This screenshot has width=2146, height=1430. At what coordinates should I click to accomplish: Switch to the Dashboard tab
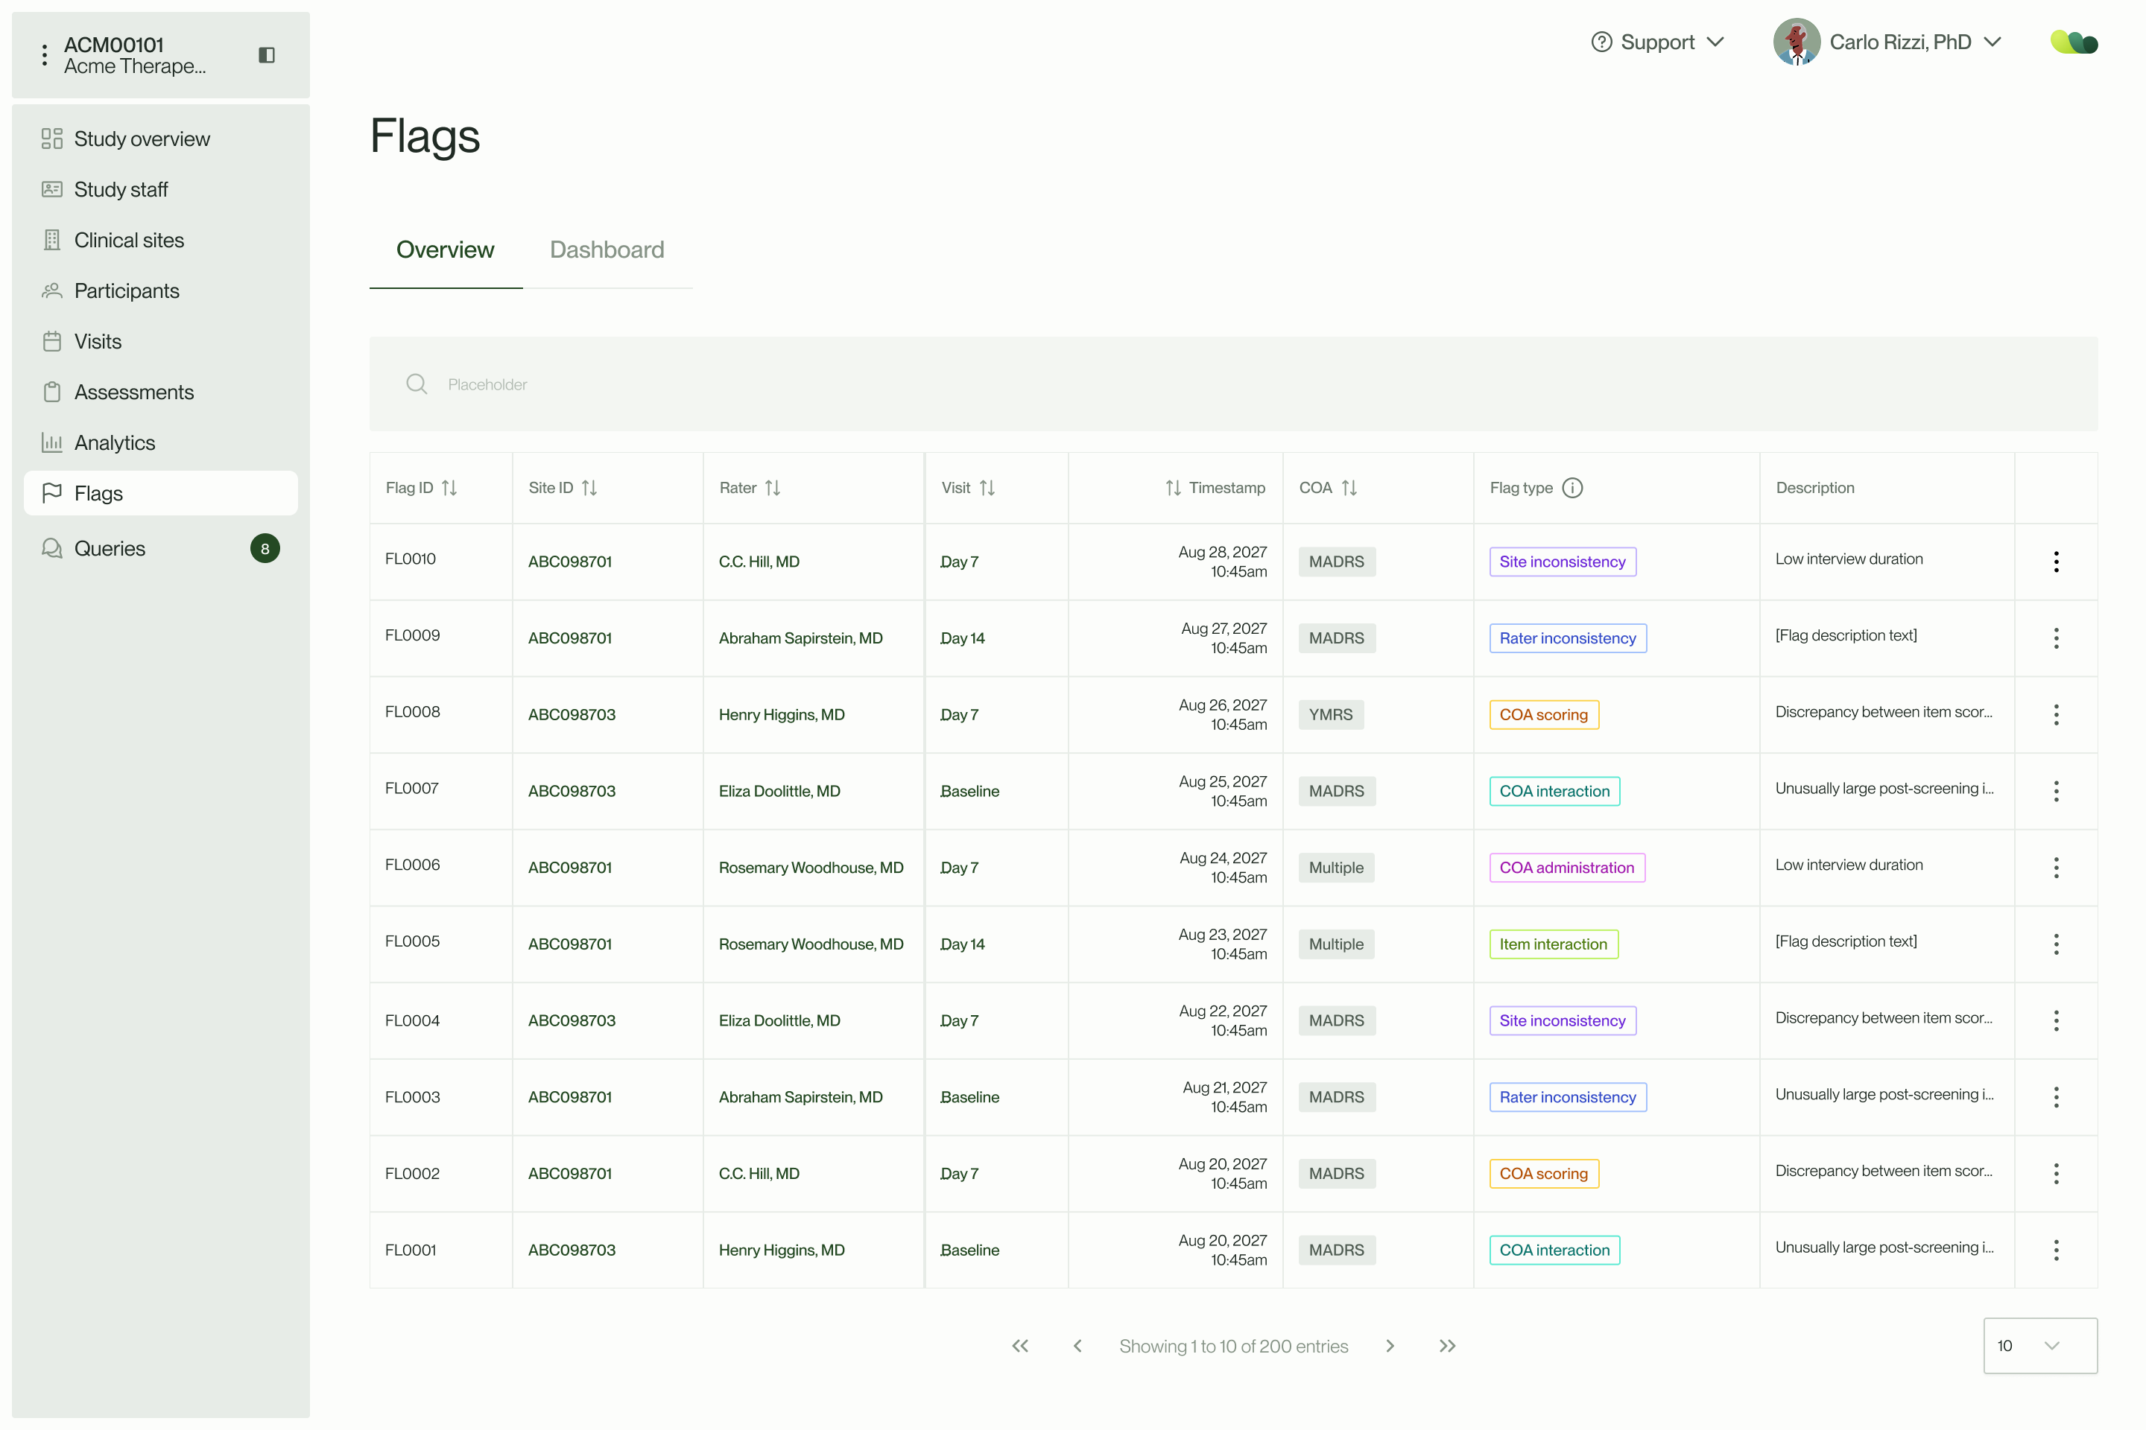coord(607,250)
